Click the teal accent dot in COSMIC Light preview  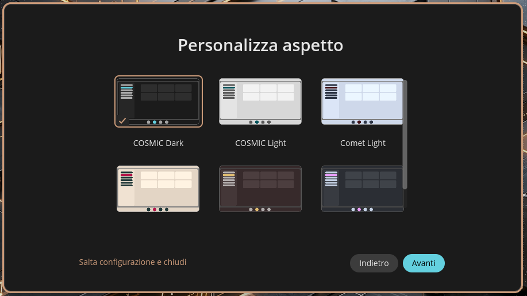(x=257, y=122)
